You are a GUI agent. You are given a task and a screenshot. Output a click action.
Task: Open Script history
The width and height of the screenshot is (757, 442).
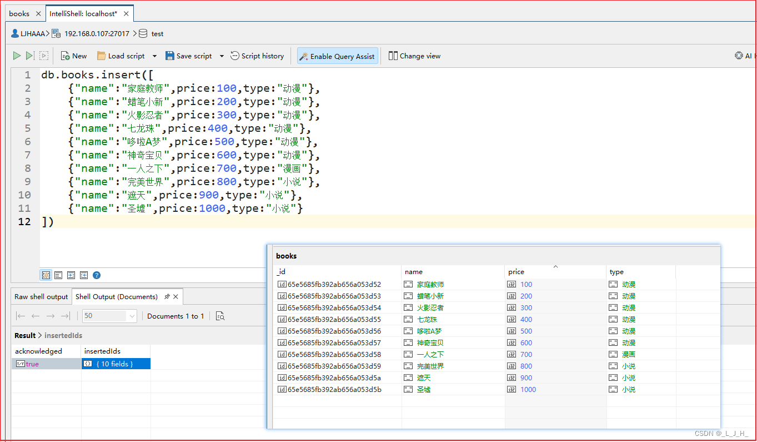pyautogui.click(x=257, y=56)
